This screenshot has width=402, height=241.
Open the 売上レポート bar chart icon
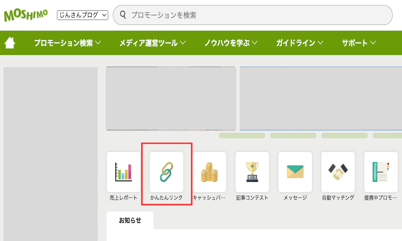[x=123, y=172]
